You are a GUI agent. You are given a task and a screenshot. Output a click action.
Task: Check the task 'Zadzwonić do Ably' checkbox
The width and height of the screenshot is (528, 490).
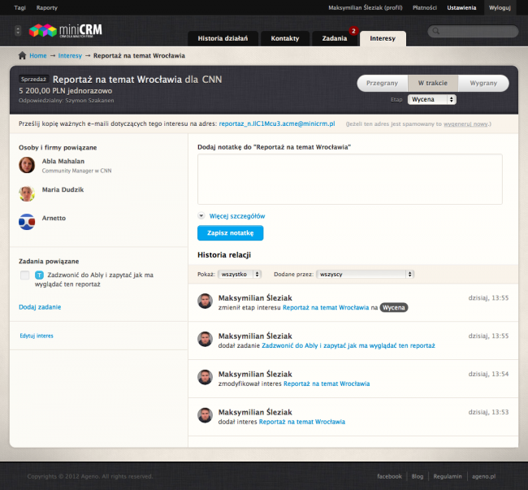(x=25, y=275)
